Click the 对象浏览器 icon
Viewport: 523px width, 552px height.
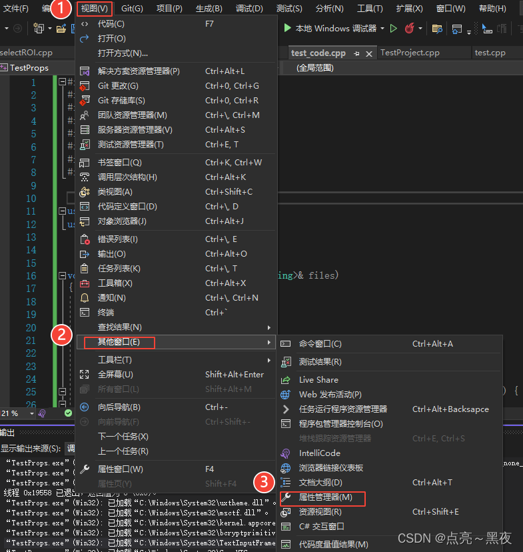[x=85, y=221]
